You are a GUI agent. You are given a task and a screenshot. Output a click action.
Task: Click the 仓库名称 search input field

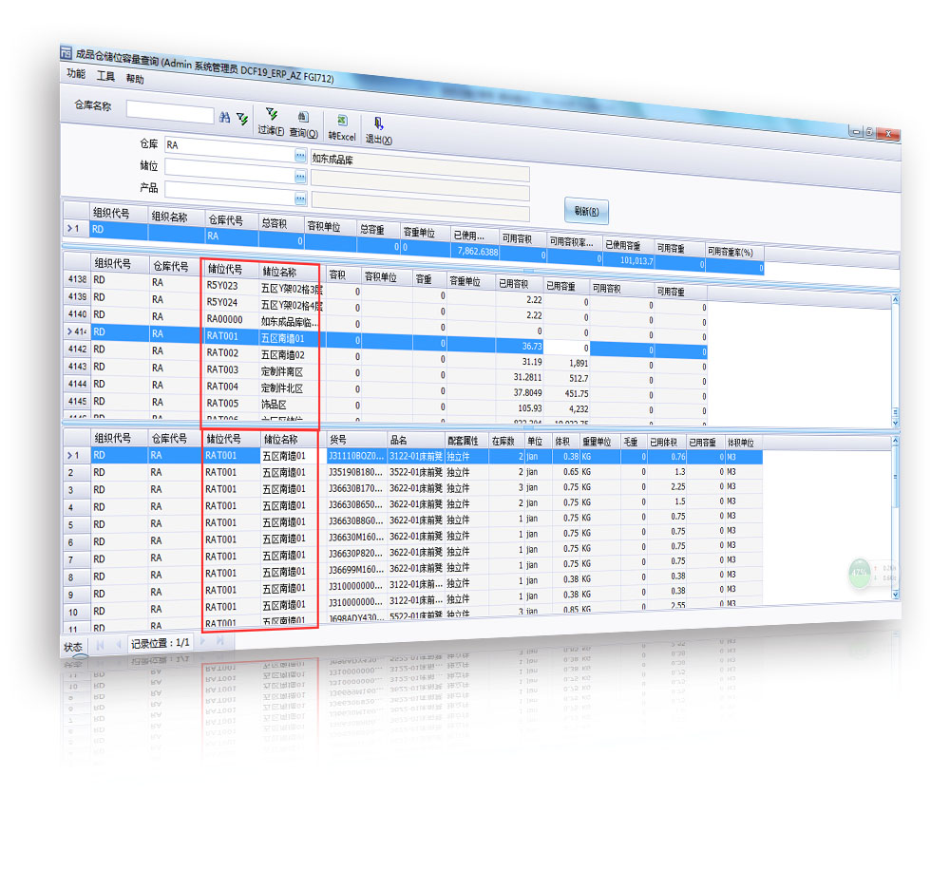point(170,114)
